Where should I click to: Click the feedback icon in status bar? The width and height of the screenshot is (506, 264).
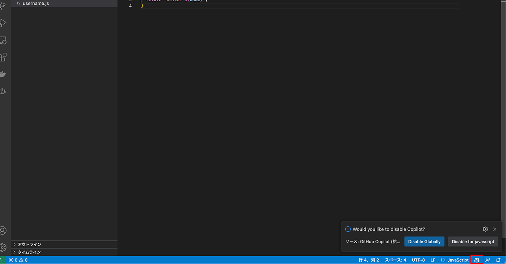coord(488,260)
